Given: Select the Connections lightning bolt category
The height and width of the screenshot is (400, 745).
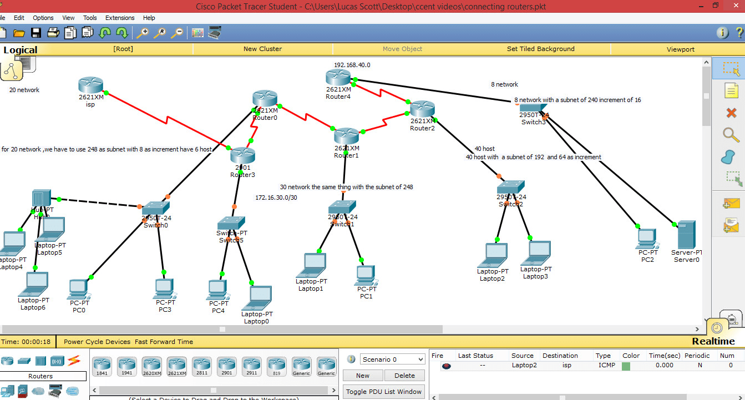Looking at the screenshot, I should coord(74,361).
